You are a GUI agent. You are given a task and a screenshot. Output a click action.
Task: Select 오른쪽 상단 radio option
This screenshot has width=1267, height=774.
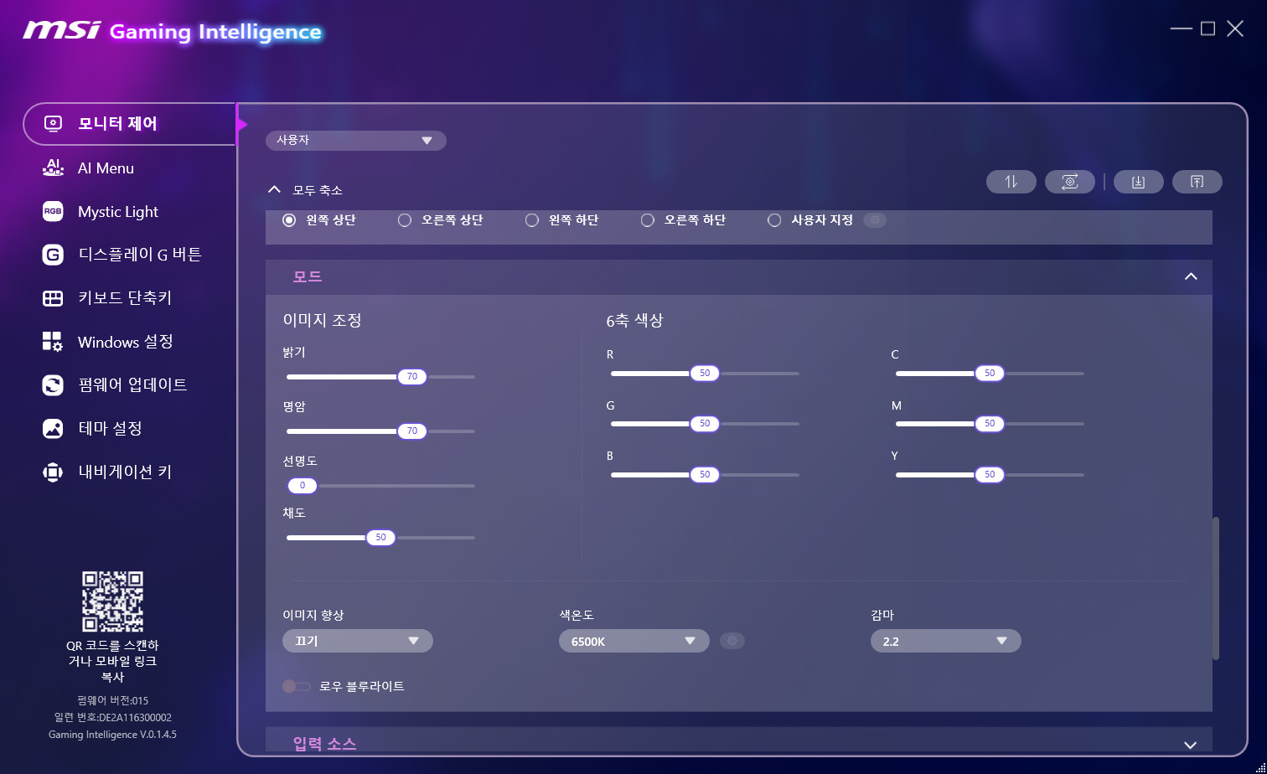tap(405, 220)
